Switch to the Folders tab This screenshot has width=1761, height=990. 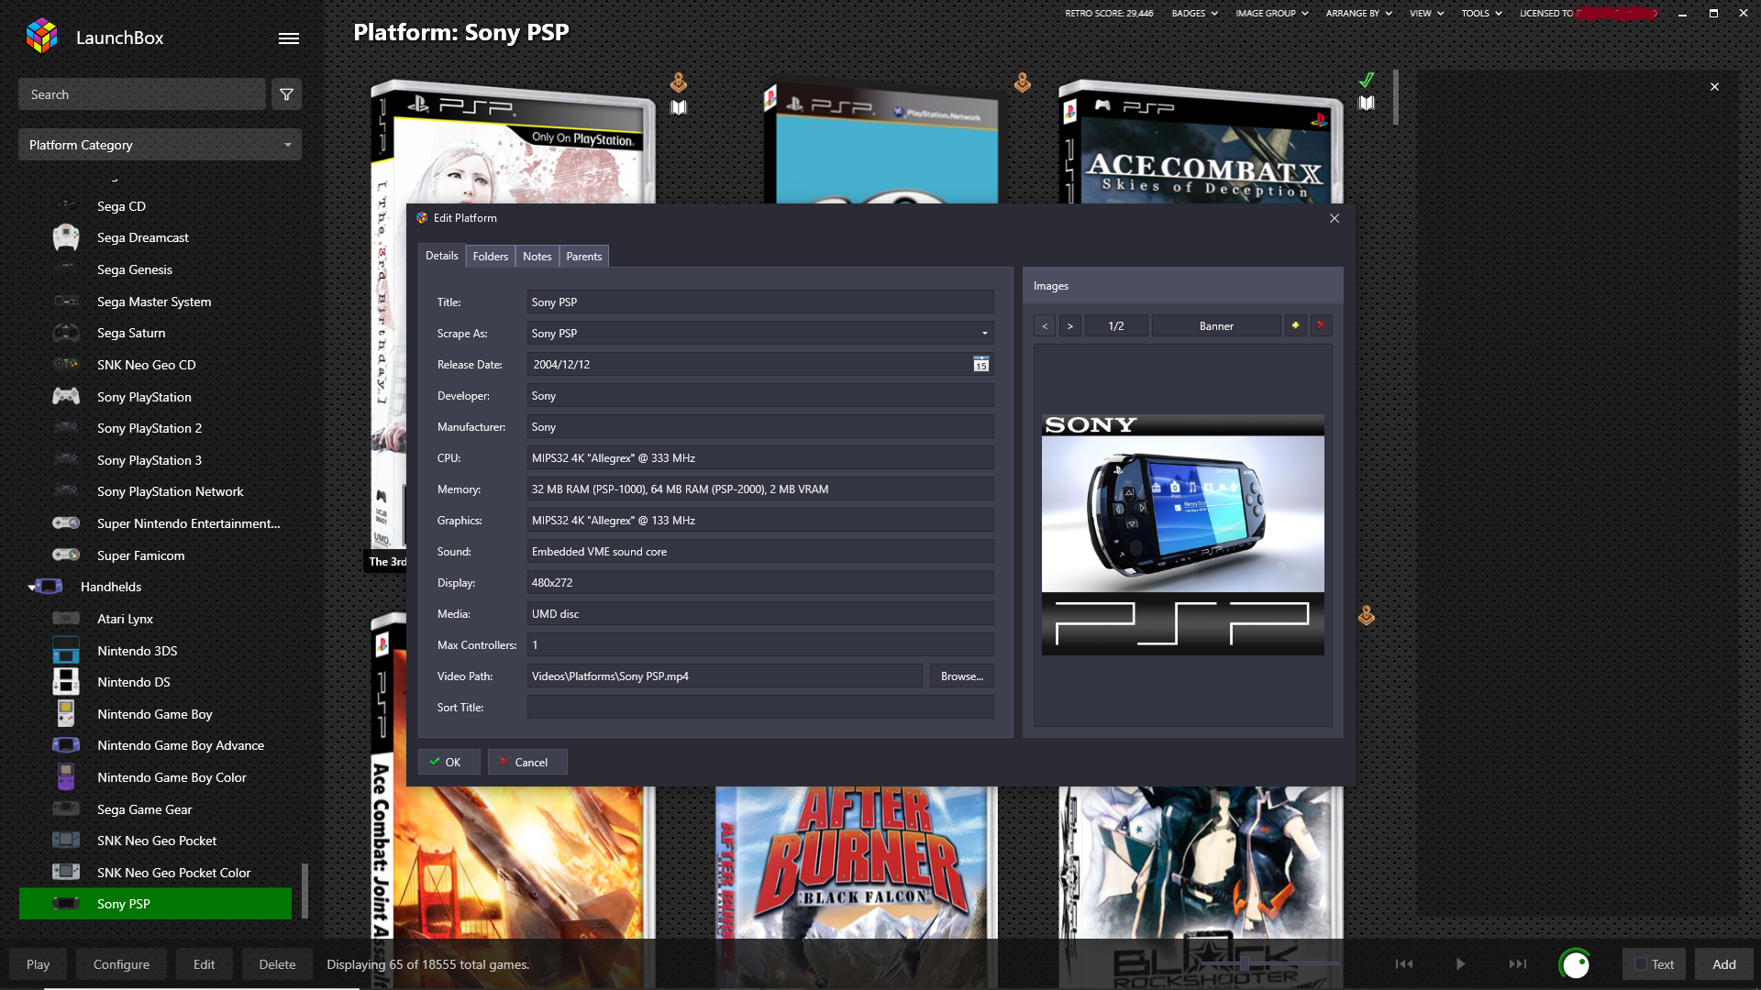(490, 257)
